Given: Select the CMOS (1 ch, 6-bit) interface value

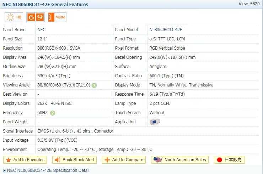Looking at the screenshot, I should click(x=75, y=131).
